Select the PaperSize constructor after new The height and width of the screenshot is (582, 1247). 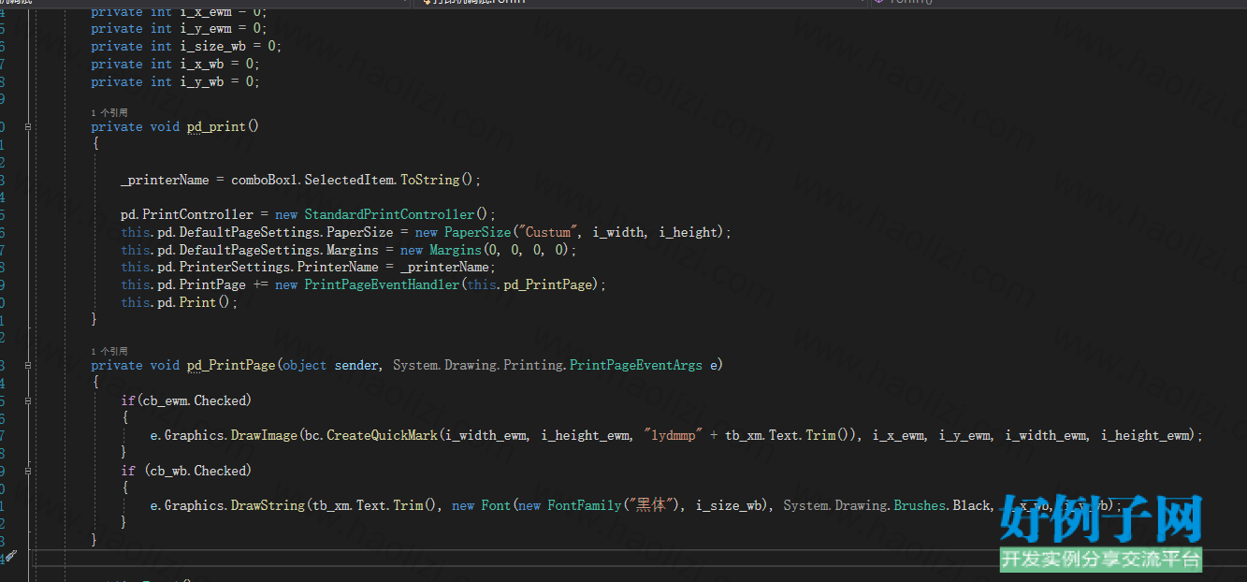477,232
